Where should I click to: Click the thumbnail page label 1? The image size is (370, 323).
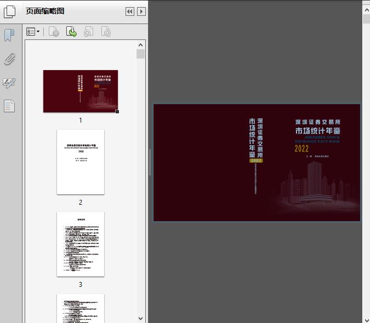81,120
